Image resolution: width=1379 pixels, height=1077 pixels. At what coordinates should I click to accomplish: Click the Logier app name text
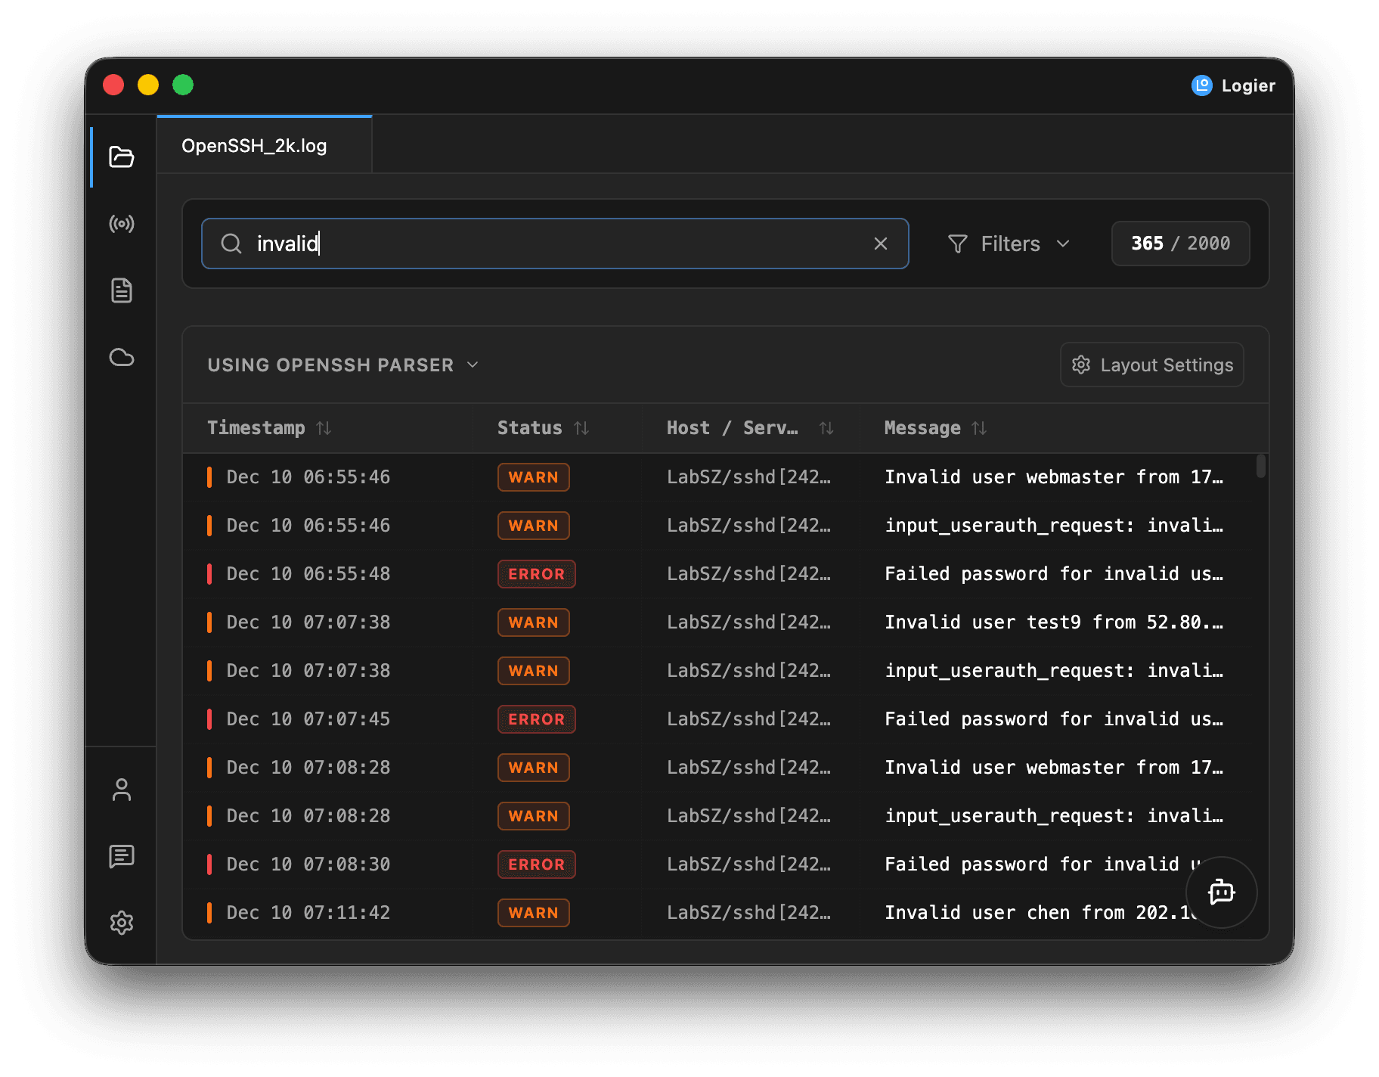click(x=1248, y=85)
